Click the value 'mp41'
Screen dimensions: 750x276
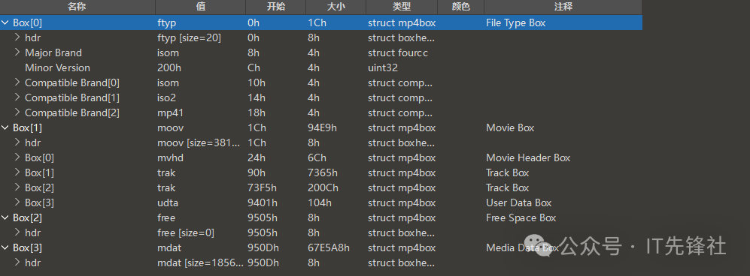click(170, 112)
